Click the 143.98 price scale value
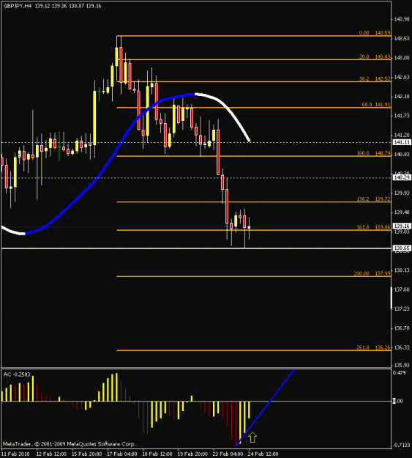This screenshot has height=458, width=412. coord(402,19)
